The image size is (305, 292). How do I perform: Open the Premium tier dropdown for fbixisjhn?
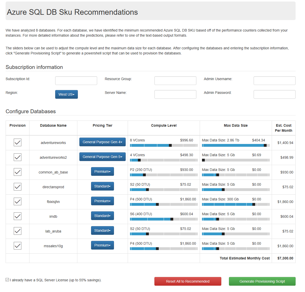click(x=102, y=201)
